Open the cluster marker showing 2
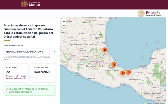The height and width of the screenshot is (104, 168). click(122, 73)
